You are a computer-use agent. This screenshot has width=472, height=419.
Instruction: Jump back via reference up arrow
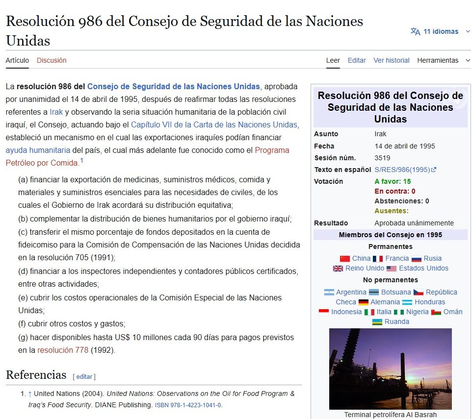click(x=30, y=394)
